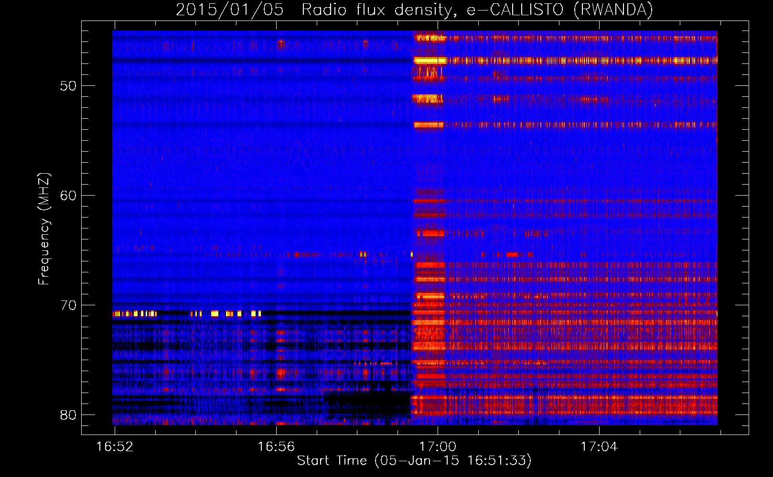Click the brightest yellow burst near 48 MHz
This screenshot has width=773, height=477.
click(429, 61)
